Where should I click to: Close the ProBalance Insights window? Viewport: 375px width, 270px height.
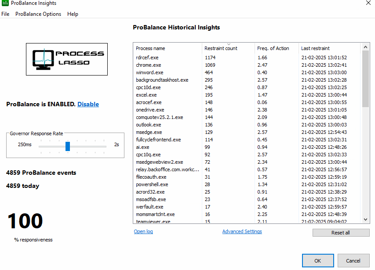click(368, 3)
